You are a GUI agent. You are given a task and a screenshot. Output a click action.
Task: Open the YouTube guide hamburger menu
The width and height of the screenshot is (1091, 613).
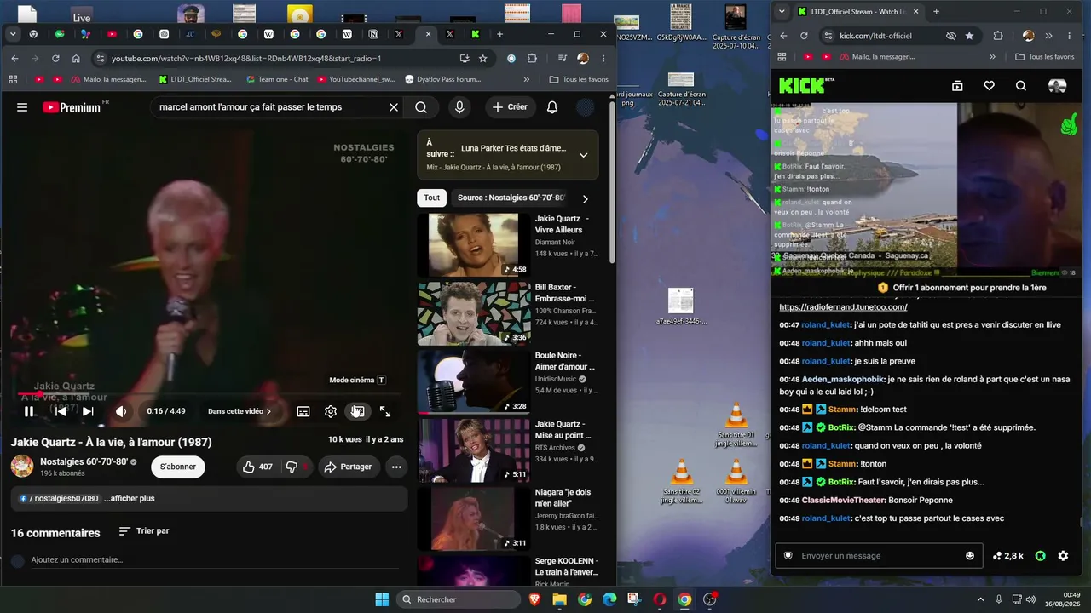22,107
